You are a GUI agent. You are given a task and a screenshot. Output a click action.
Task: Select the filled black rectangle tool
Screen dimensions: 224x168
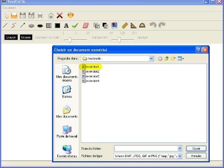[57, 26]
